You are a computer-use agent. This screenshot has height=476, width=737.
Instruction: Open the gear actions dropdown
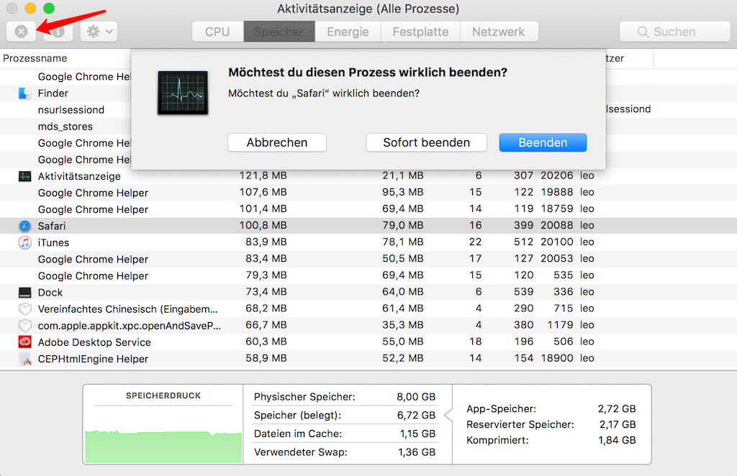click(x=99, y=32)
